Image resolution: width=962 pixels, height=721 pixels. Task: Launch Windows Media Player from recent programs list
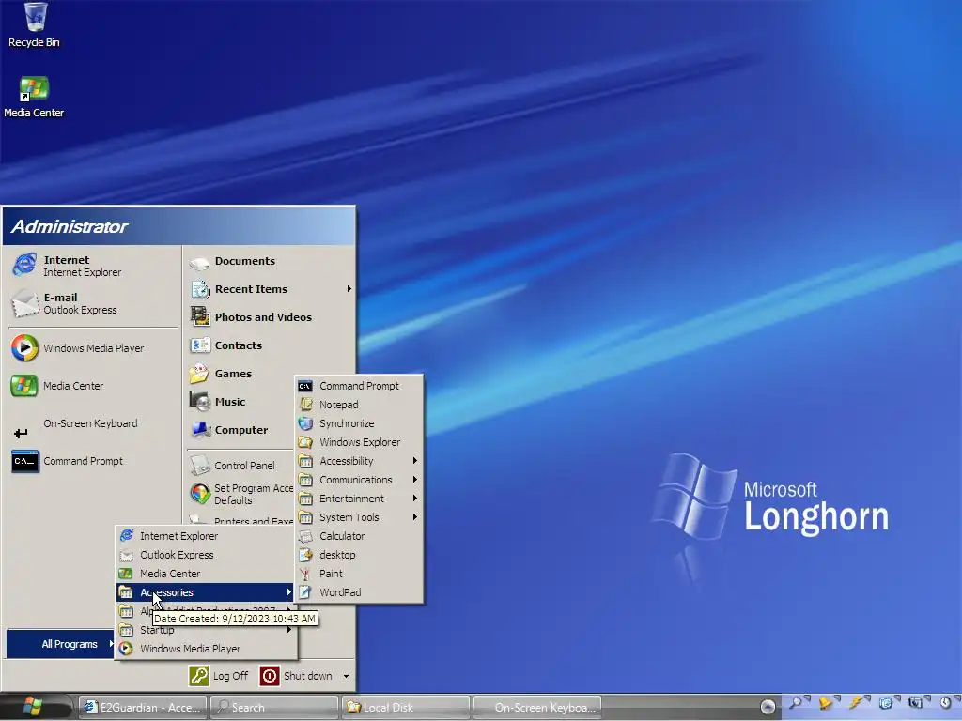[x=92, y=348]
